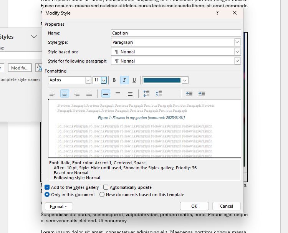Click the font color swatch
288x233 pixels.
point(162,80)
